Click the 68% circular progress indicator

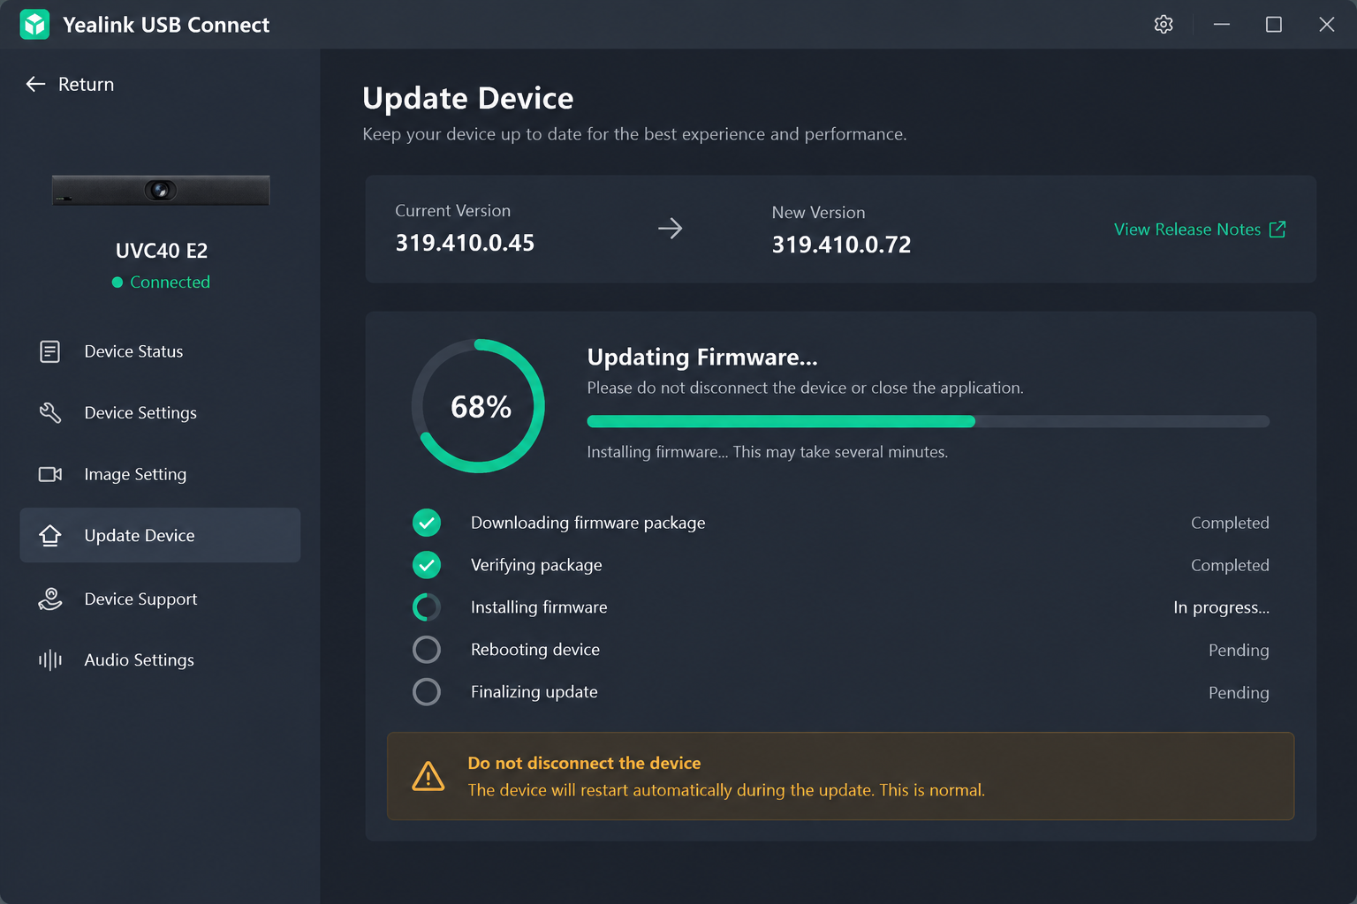tap(478, 406)
